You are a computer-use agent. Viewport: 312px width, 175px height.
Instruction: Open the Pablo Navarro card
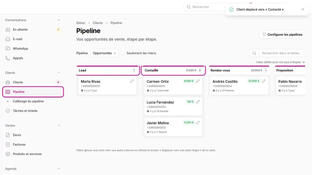point(291,86)
